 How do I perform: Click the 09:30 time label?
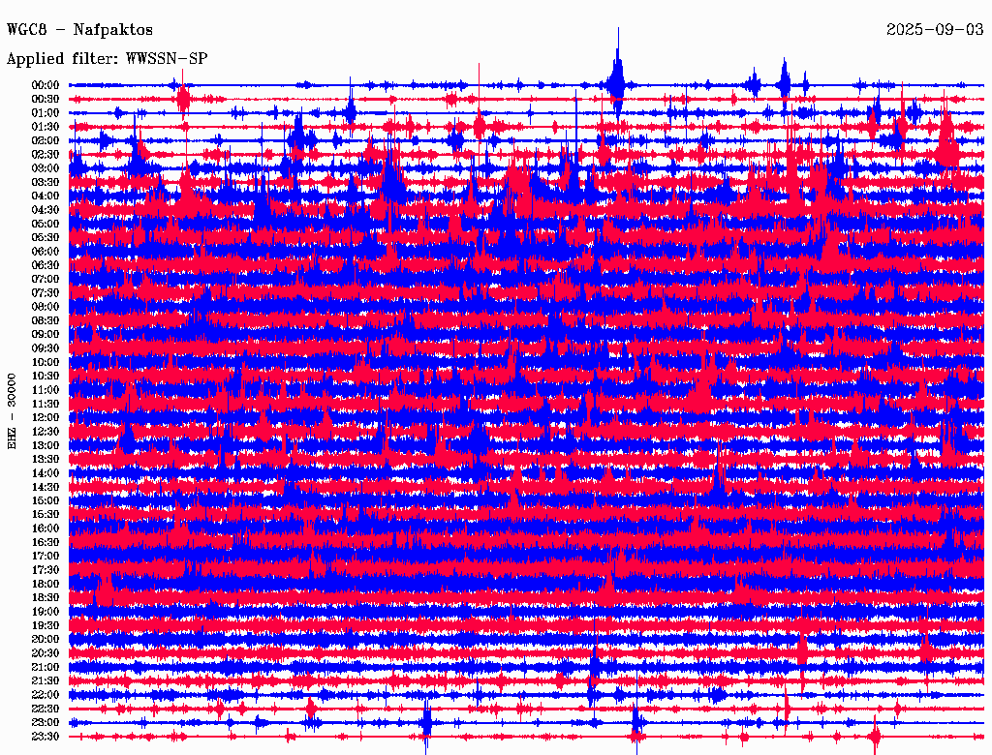click(x=46, y=348)
